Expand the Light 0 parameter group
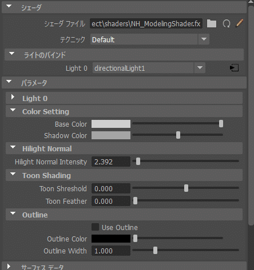254x270 pixels. tap(13, 97)
